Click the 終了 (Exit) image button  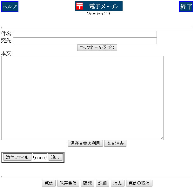[x=186, y=7]
